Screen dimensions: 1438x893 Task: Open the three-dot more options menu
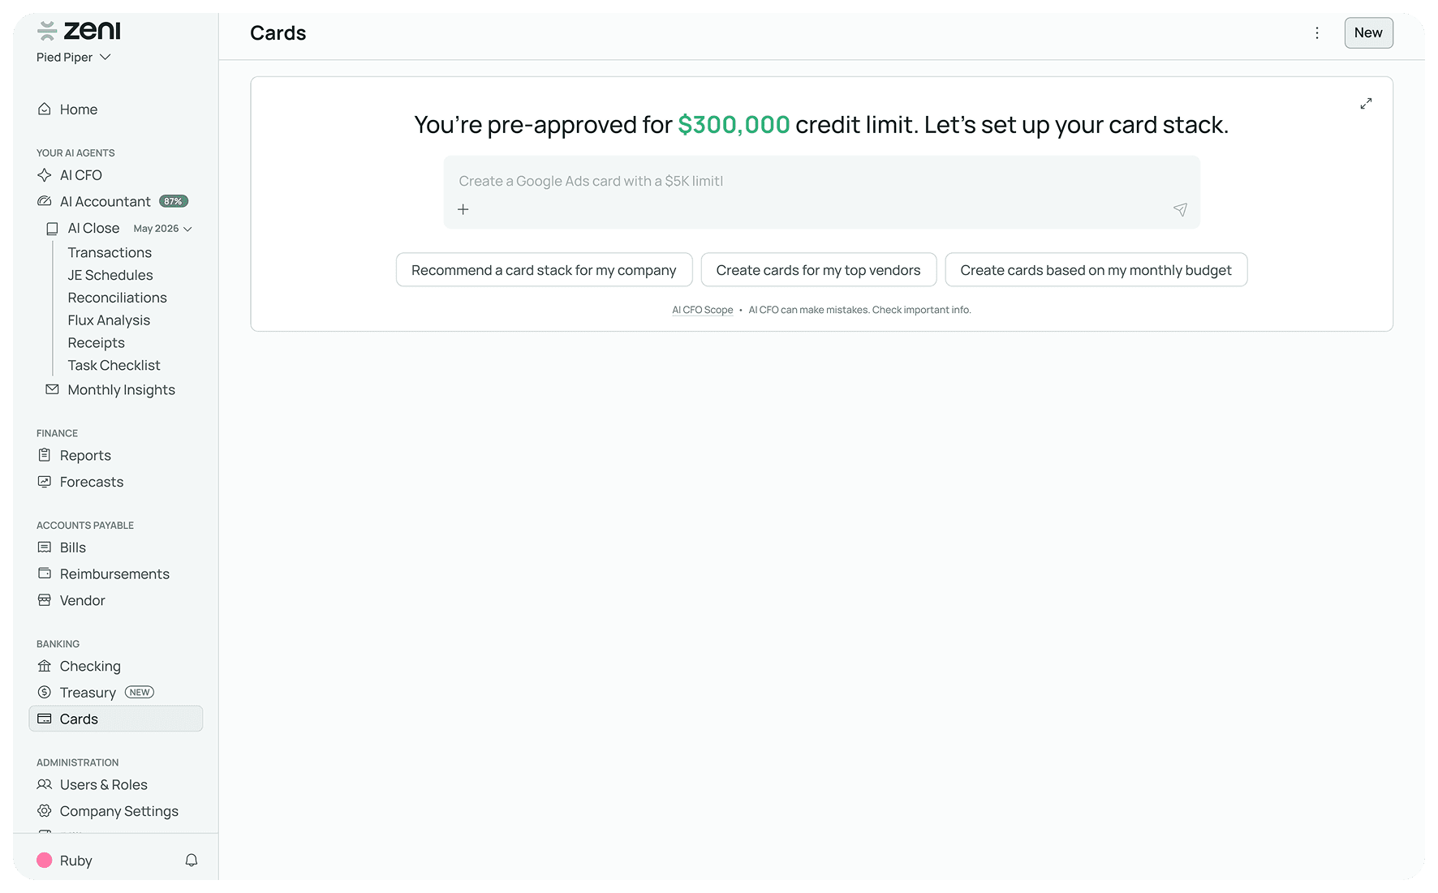(x=1317, y=33)
